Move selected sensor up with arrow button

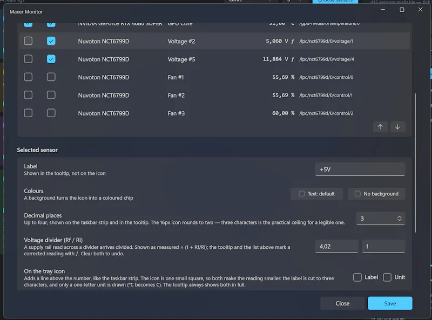(380, 127)
